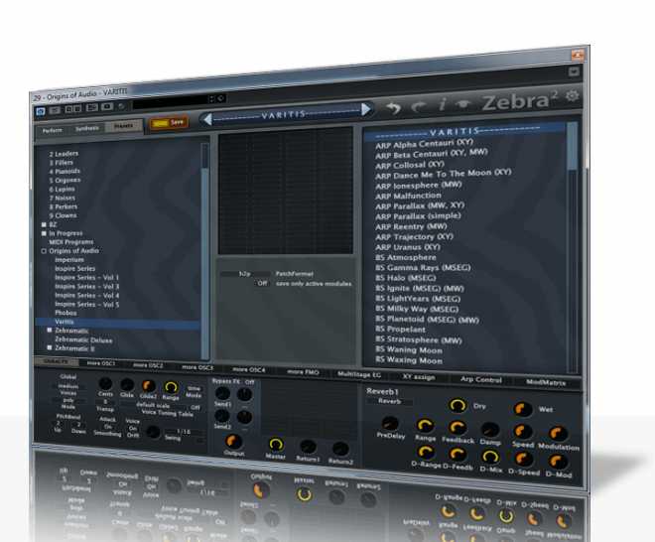
Task: Click the reverb Speed knob
Action: pos(522,432)
